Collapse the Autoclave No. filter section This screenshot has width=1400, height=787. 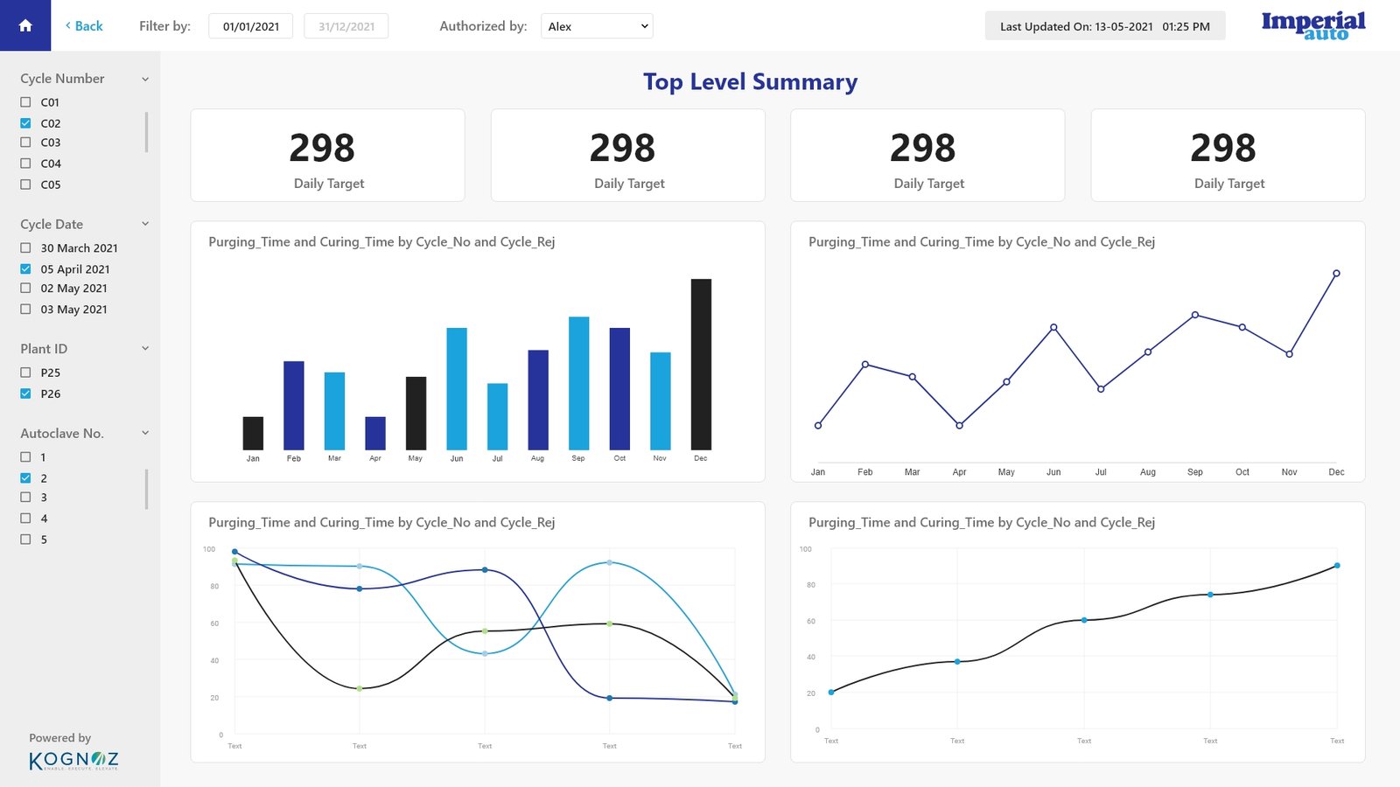point(145,433)
